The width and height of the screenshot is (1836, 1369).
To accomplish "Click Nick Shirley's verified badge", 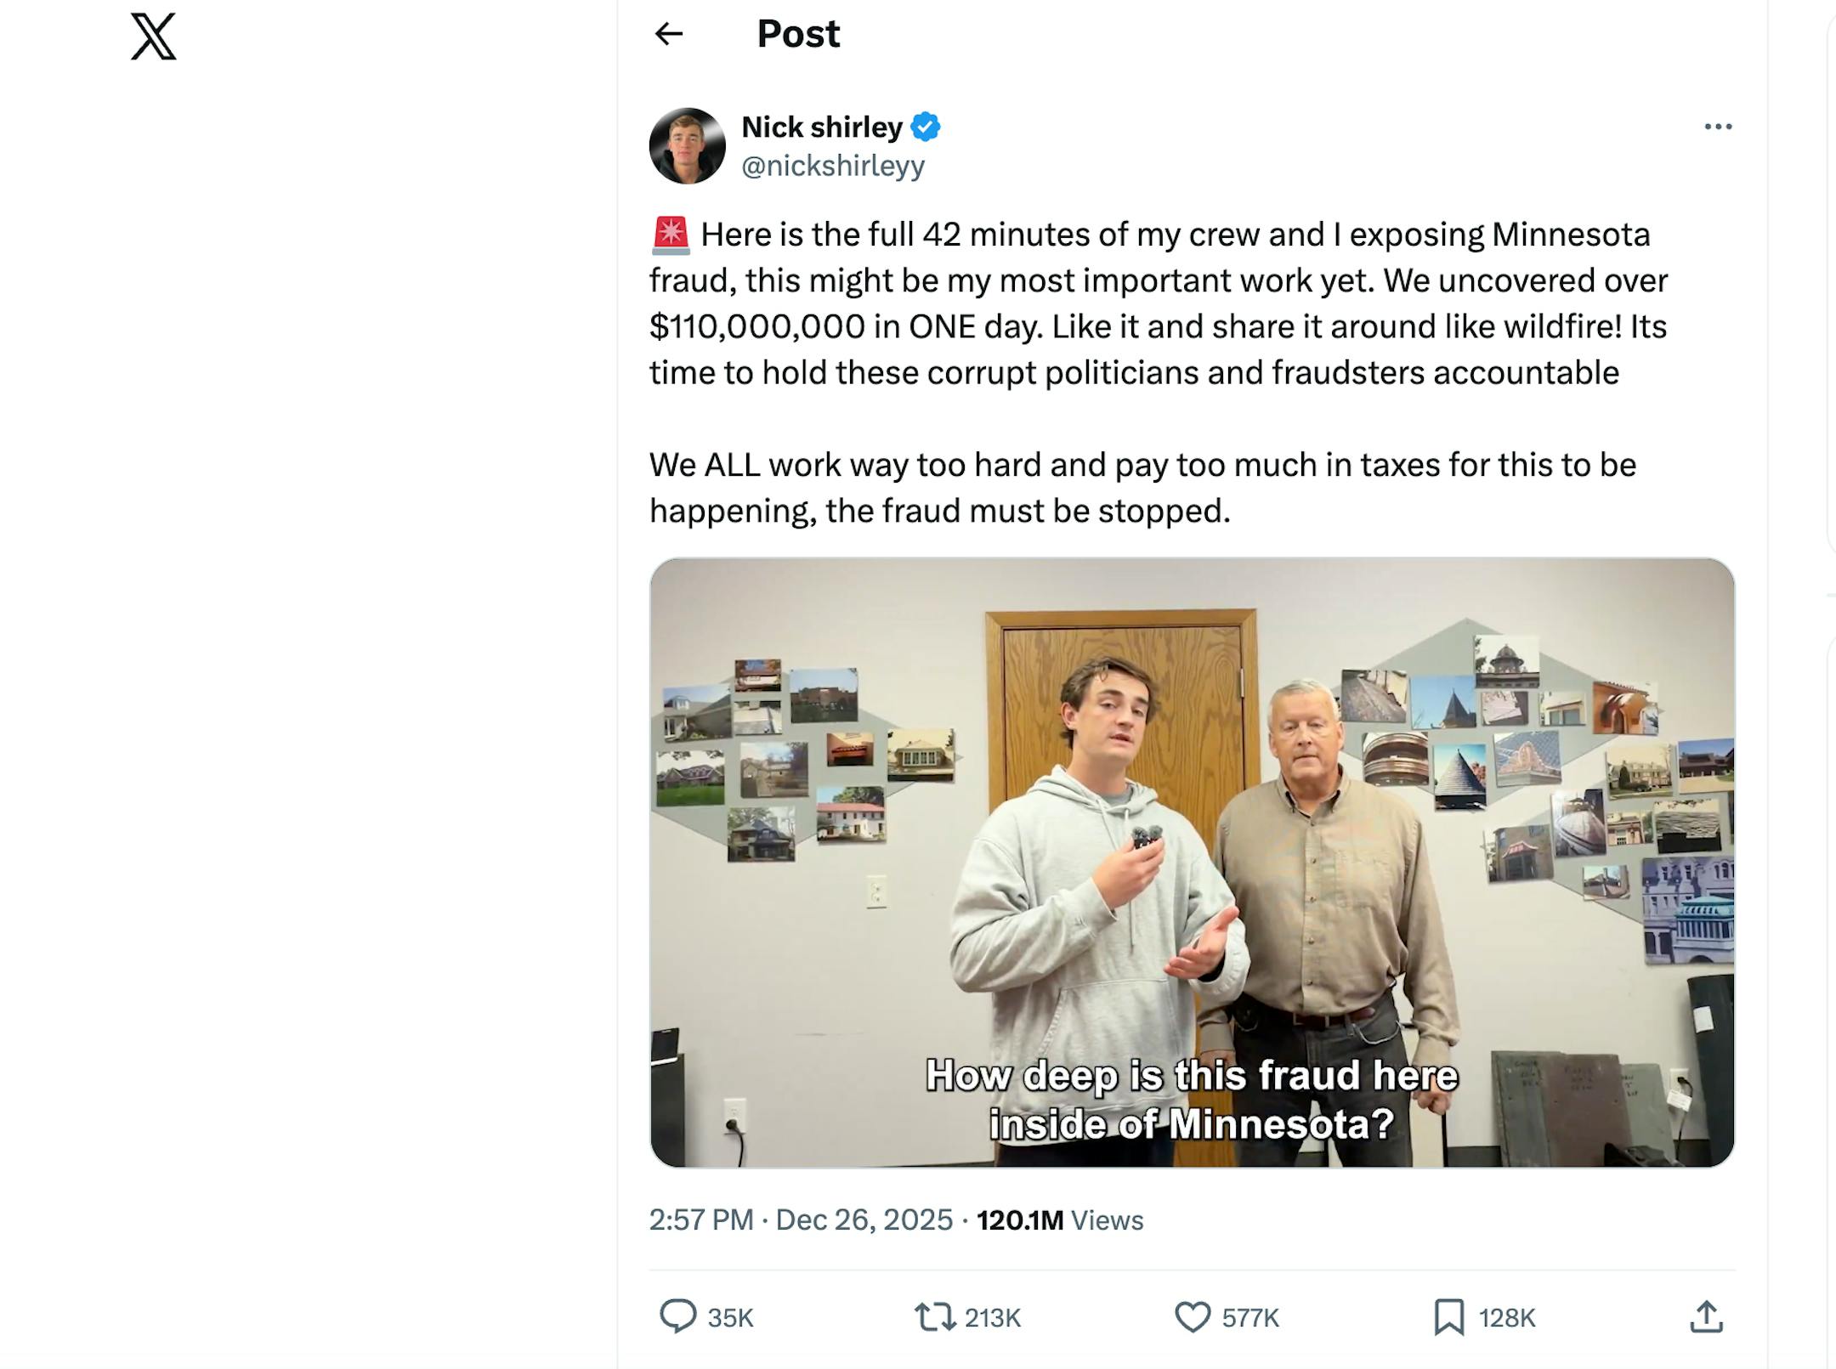I will pyautogui.click(x=926, y=126).
